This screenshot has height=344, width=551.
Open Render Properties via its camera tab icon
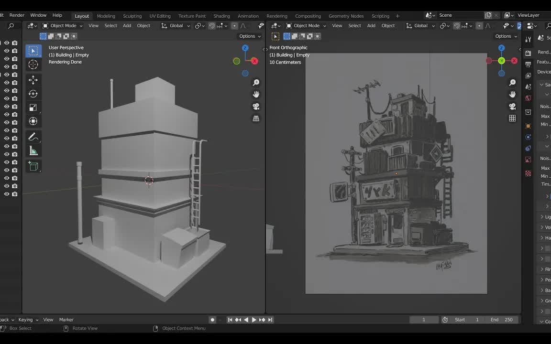click(528, 53)
